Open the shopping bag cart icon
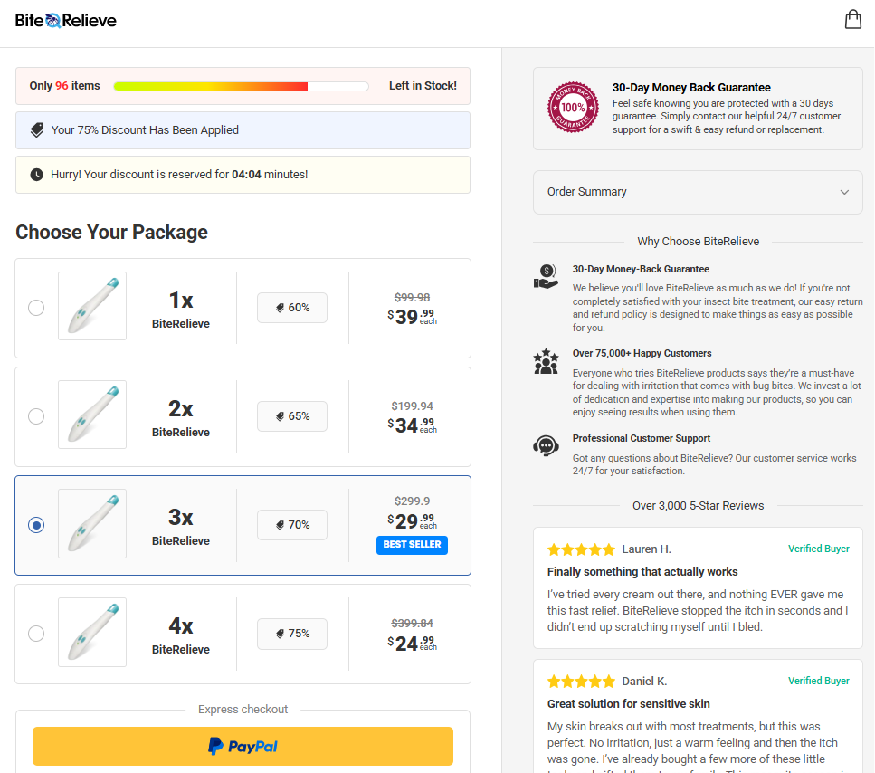This screenshot has height=773, width=875. (x=852, y=20)
